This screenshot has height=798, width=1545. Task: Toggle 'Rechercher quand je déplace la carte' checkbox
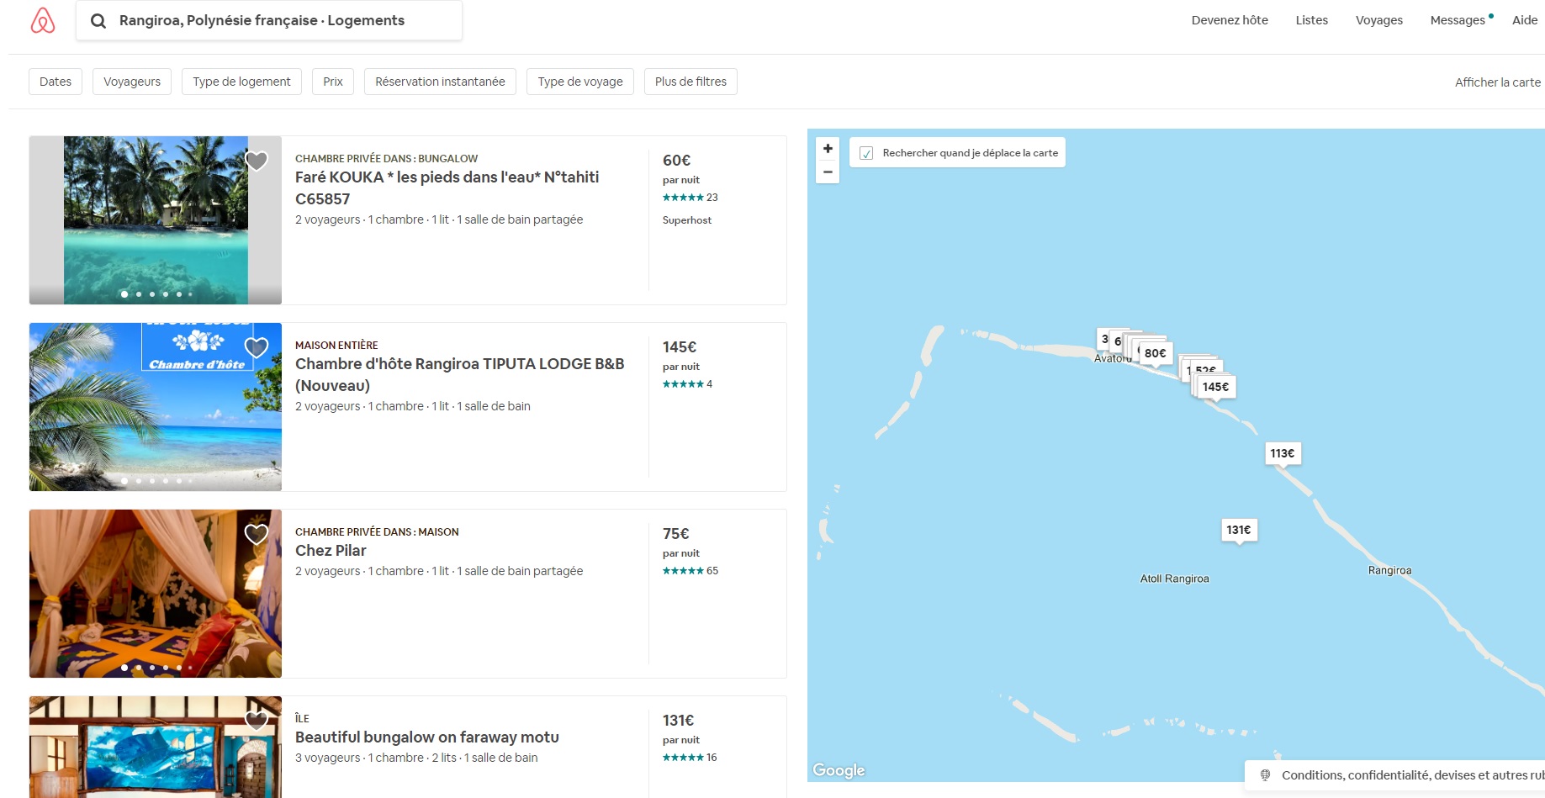point(866,153)
